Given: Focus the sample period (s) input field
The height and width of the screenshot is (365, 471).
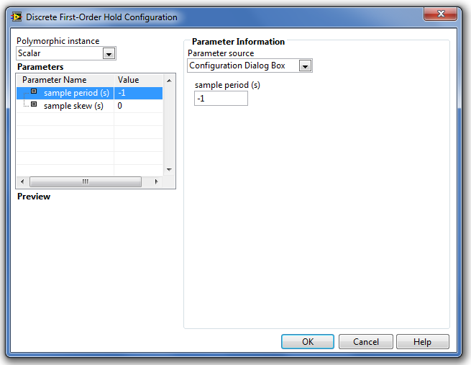Looking at the screenshot, I should [x=221, y=99].
